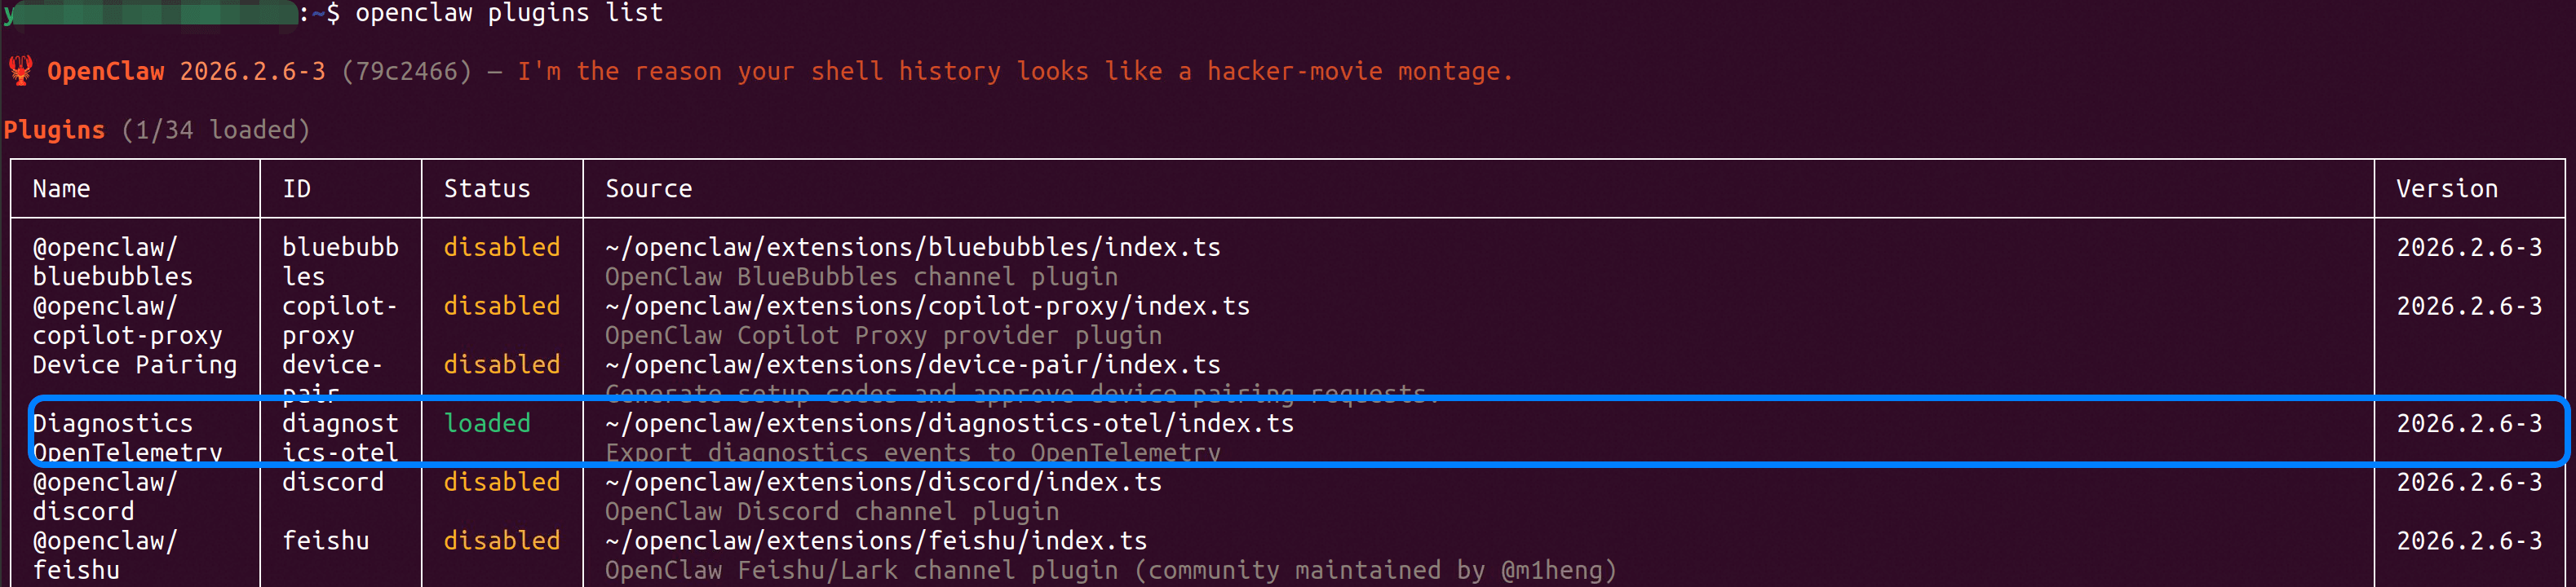Open the device-pair/index.ts source path
Image resolution: width=2576 pixels, height=587 pixels.
click(x=912, y=365)
